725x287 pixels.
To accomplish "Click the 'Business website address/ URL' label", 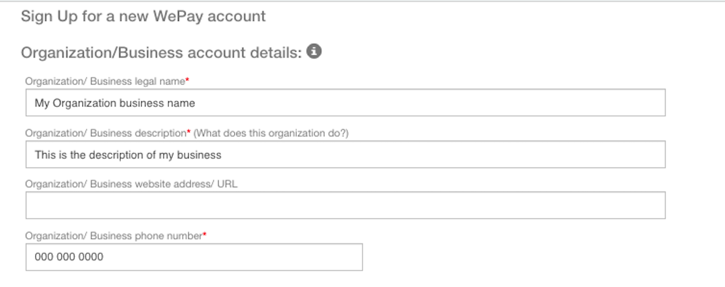I will [131, 184].
